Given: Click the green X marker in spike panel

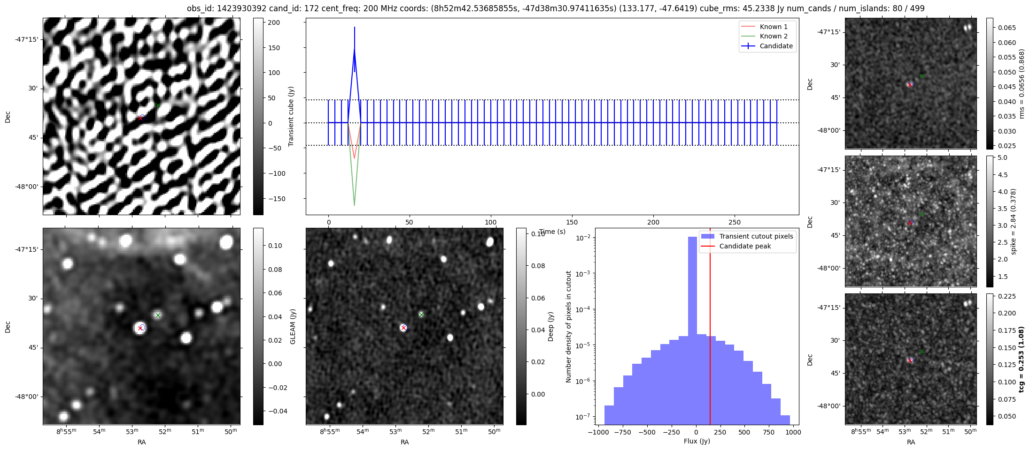Looking at the screenshot, I should pos(922,214).
